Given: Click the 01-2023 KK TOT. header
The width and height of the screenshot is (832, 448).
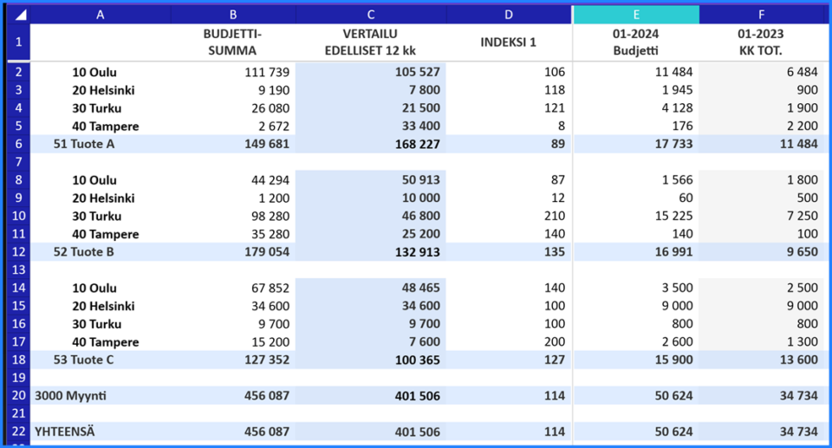Looking at the screenshot, I should [762, 42].
